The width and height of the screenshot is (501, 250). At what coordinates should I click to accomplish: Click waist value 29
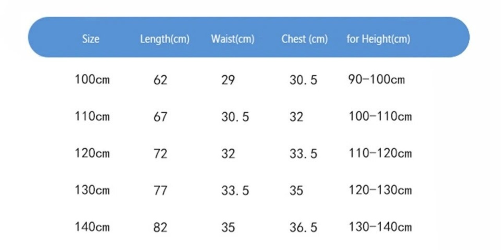click(x=228, y=80)
